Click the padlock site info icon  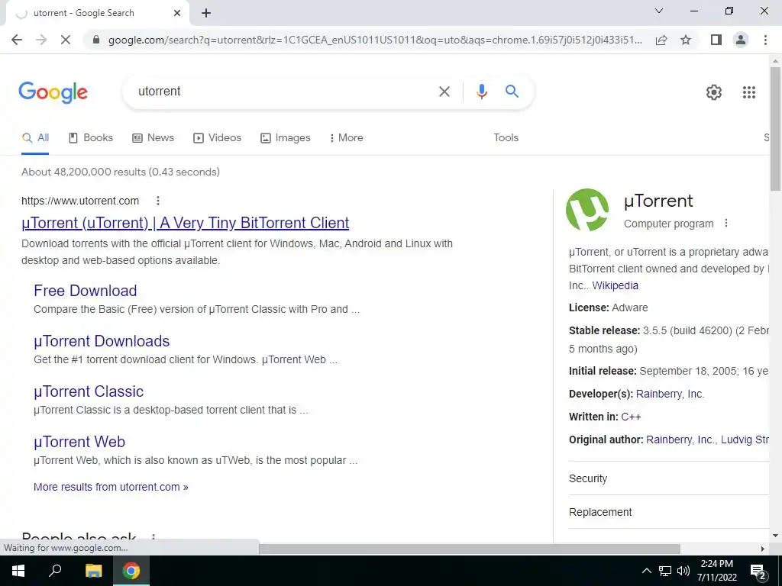[x=96, y=40]
